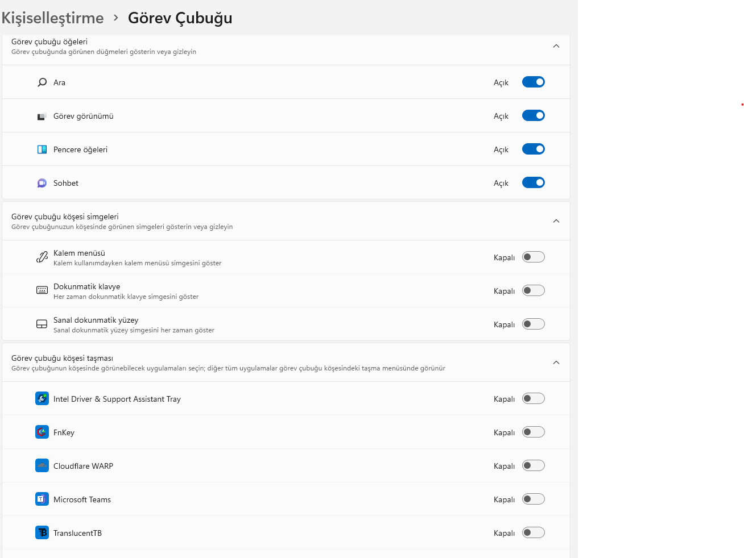The image size is (744, 558).
Task: Disable the Sohbet toggle
Action: coord(534,183)
